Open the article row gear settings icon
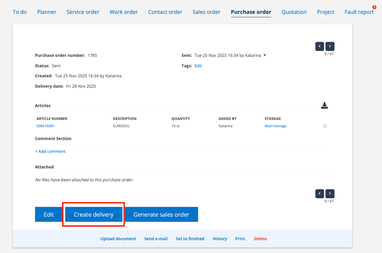The image size is (382, 253). click(325, 126)
